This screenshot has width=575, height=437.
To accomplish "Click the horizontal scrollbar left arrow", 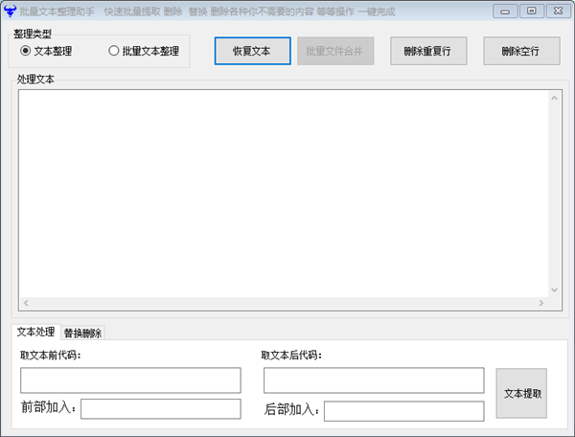I will click(26, 303).
